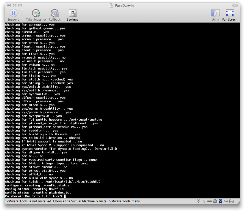Click the 'how to build libraries... shared' line
This screenshot has height=212, width=245.
point(43,138)
